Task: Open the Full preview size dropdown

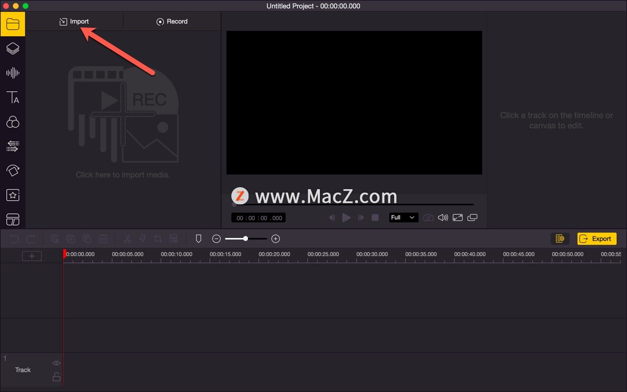Action: [403, 218]
